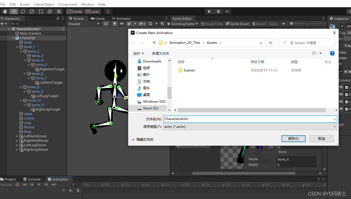Image resolution: width=351 pixels, height=199 pixels.
Task: Switch to the Game tab
Action: tap(98, 18)
